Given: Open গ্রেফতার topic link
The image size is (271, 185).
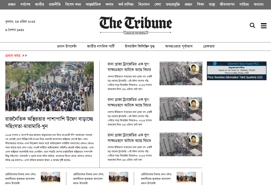Looking at the screenshot, I should click(x=209, y=46).
